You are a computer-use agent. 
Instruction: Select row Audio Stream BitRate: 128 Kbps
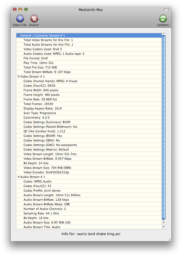89,200
